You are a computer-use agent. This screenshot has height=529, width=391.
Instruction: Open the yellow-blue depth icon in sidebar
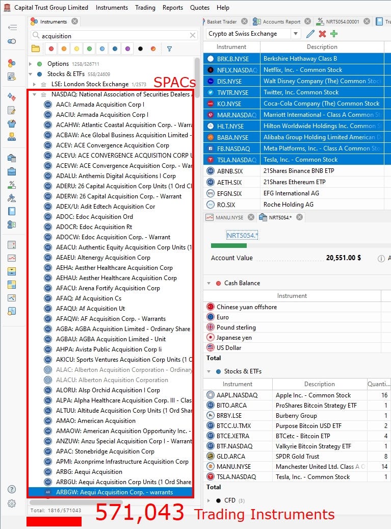pos(12,271)
